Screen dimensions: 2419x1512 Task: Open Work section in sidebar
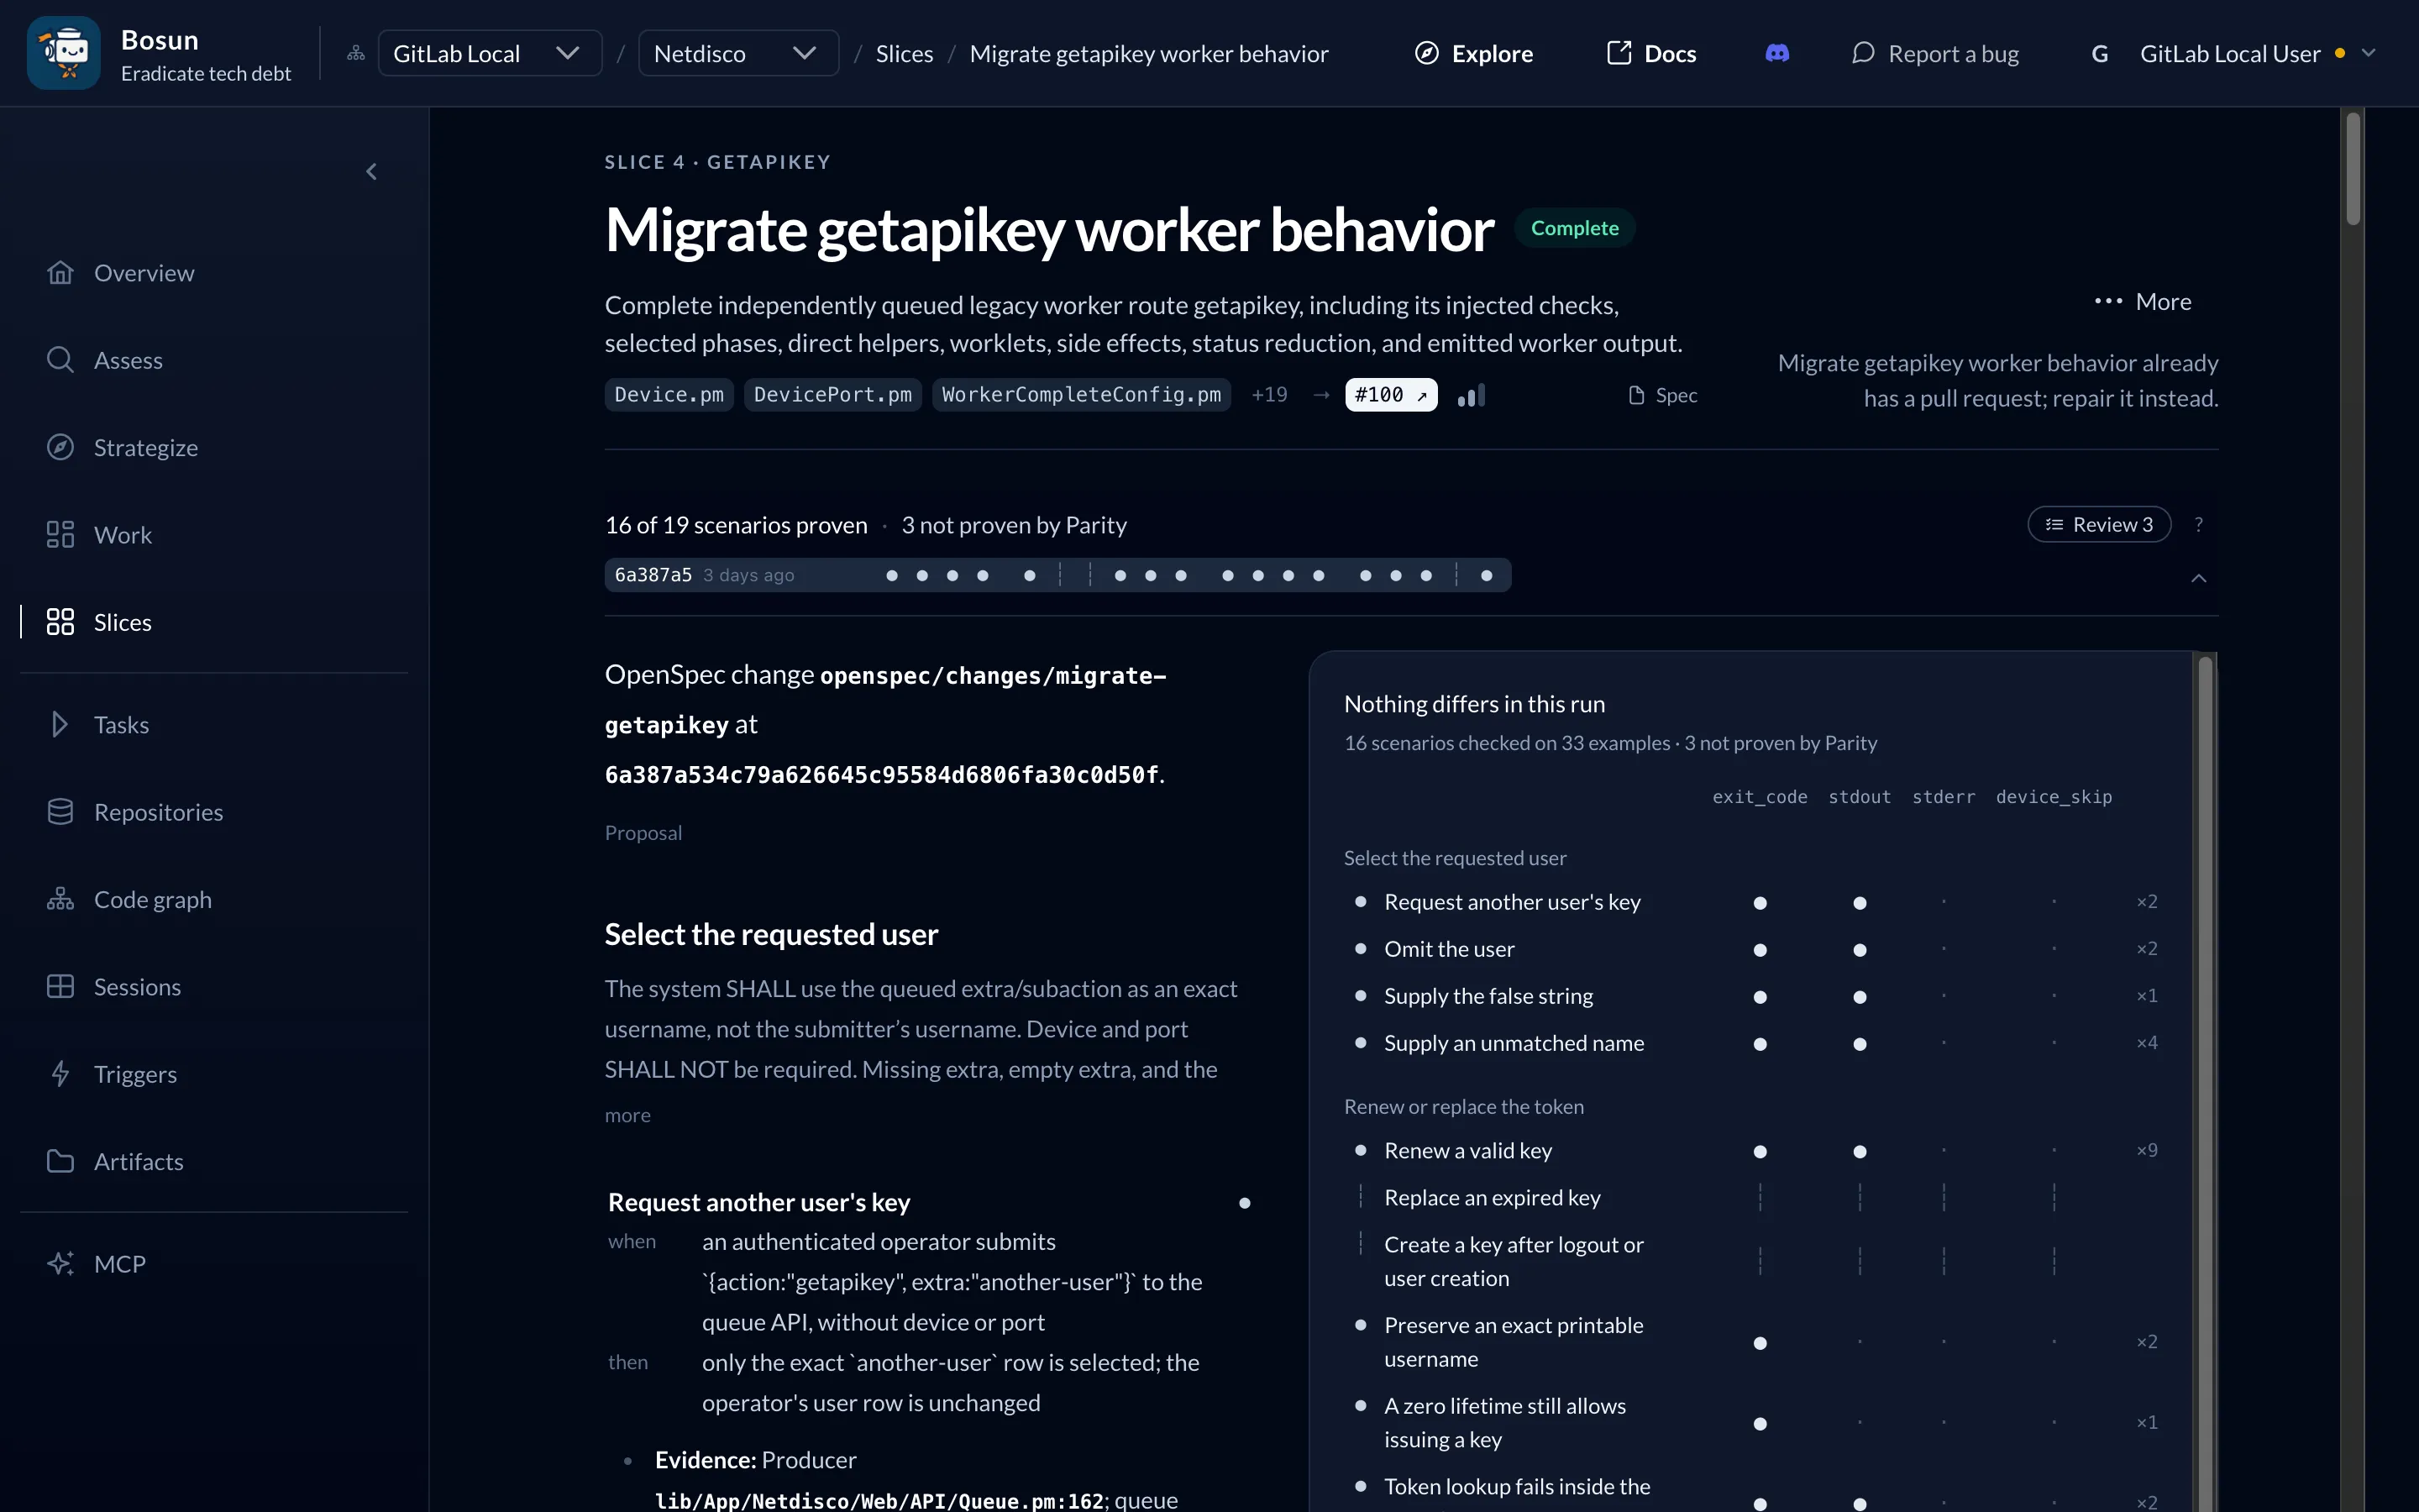coord(99,535)
